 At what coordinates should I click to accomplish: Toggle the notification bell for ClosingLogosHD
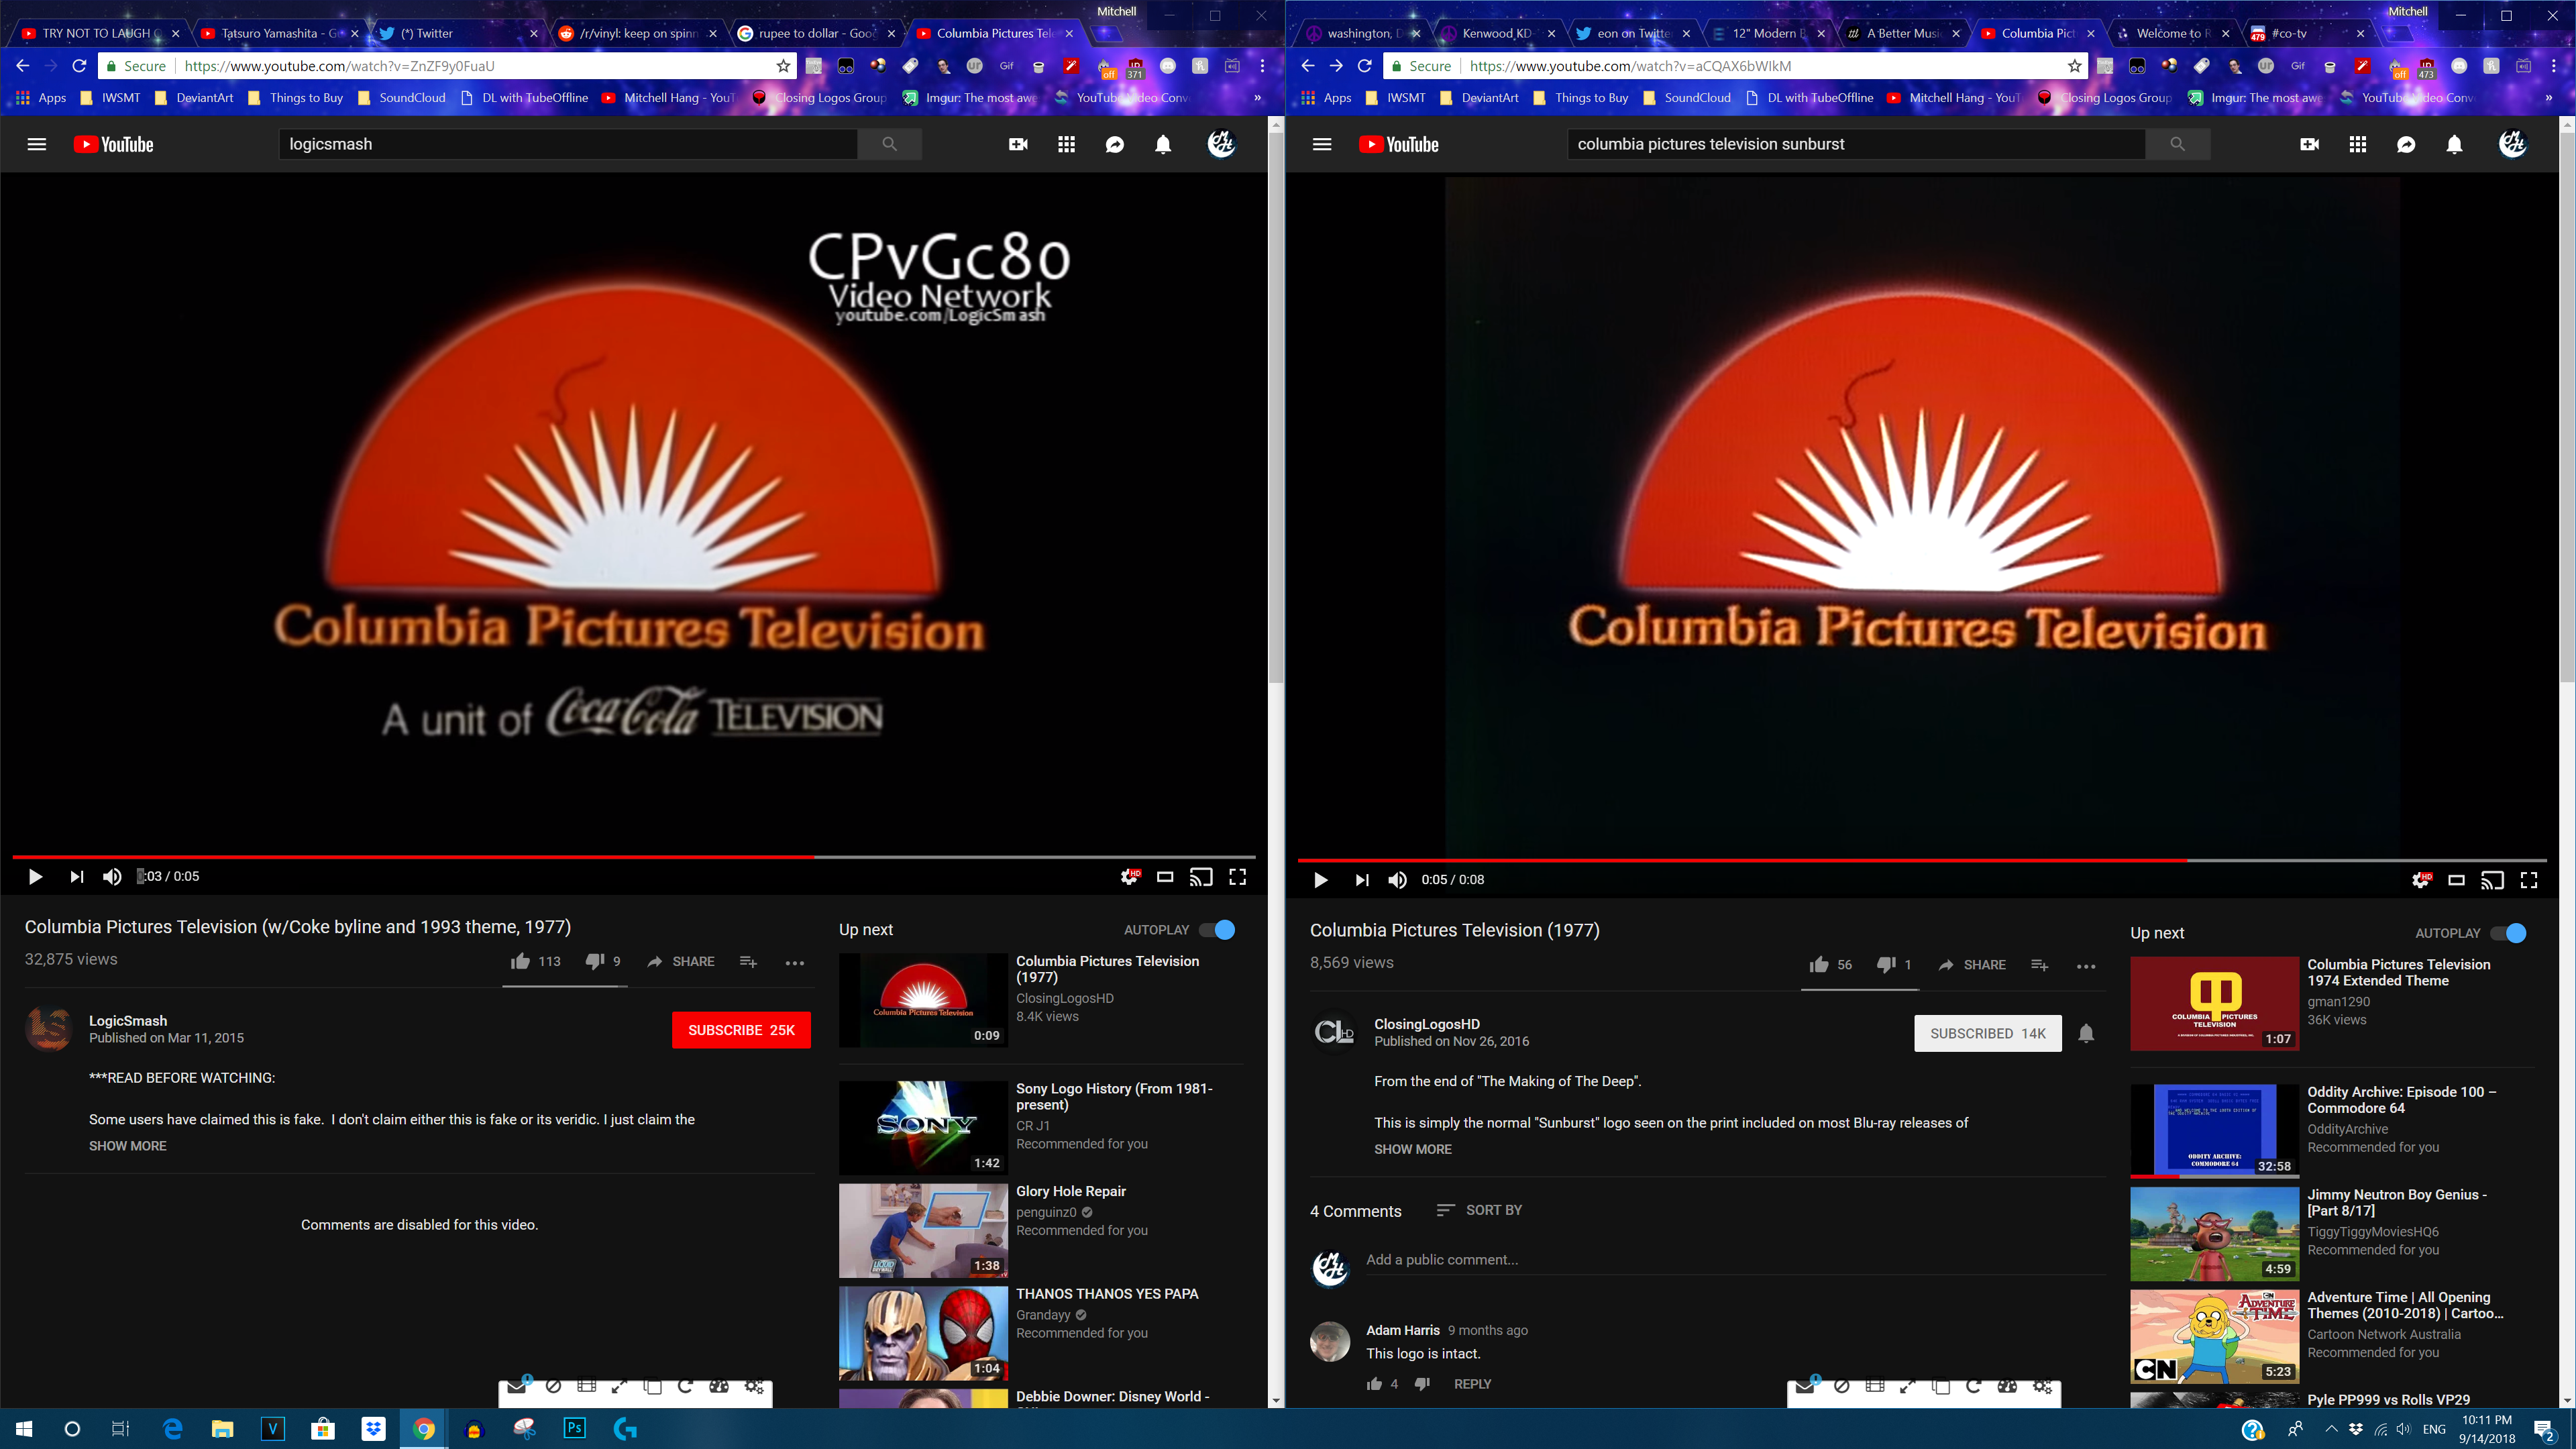pos(2086,1034)
